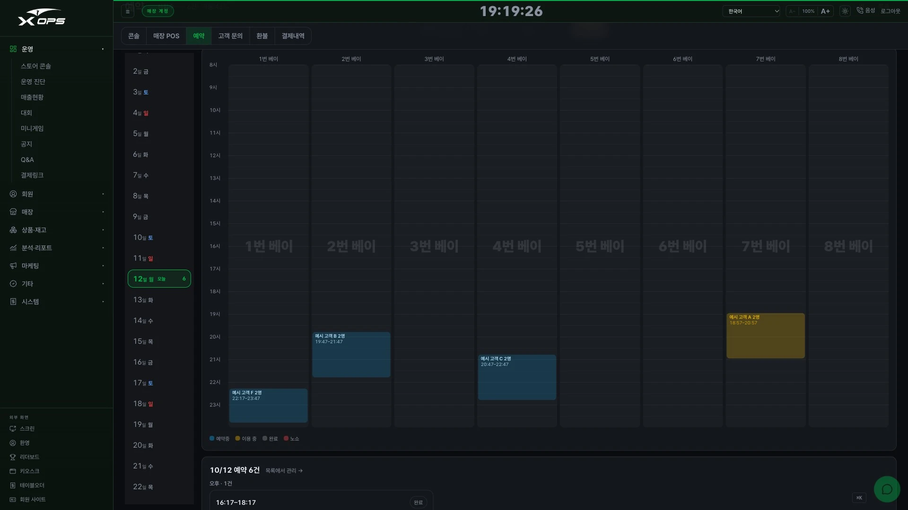Image resolution: width=908 pixels, height=510 pixels.
Task: Click the 로그아웃 button
Action: [x=891, y=11]
